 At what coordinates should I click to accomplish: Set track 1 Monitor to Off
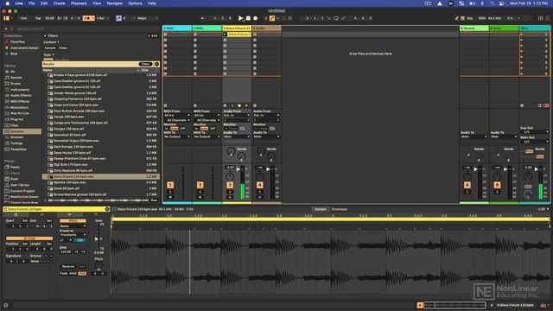(x=182, y=129)
